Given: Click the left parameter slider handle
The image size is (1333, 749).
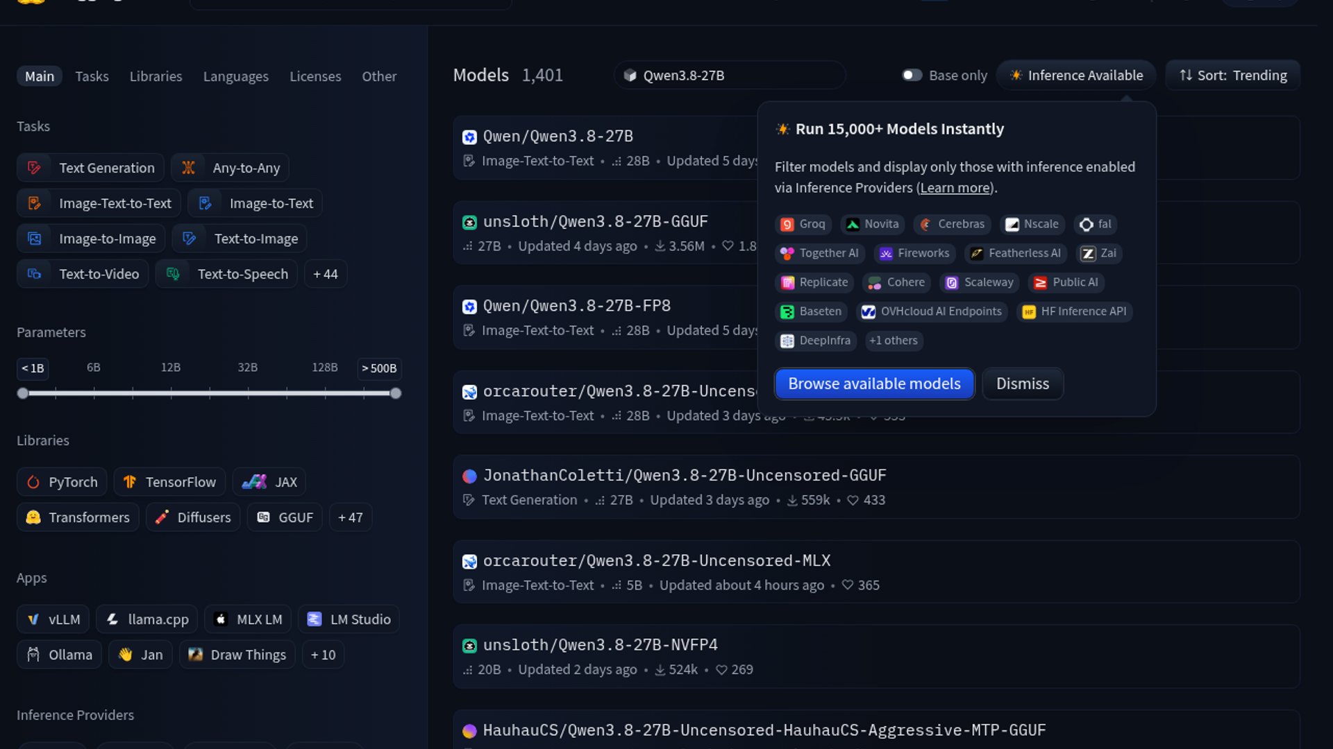Looking at the screenshot, I should coord(23,393).
